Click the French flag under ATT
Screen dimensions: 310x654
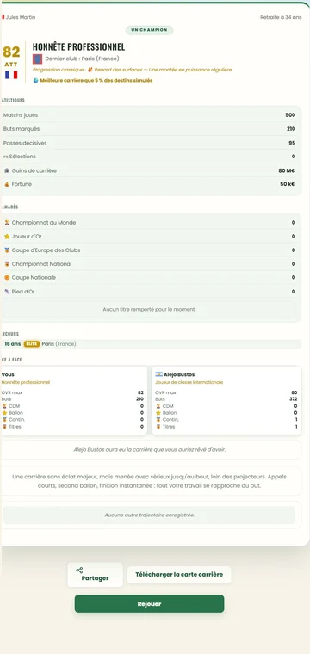tap(11, 75)
